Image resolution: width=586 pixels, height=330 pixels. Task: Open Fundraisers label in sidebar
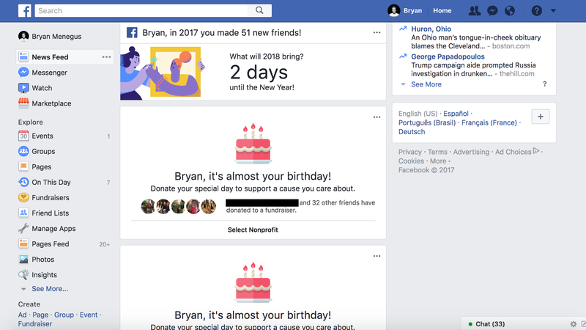click(x=51, y=197)
